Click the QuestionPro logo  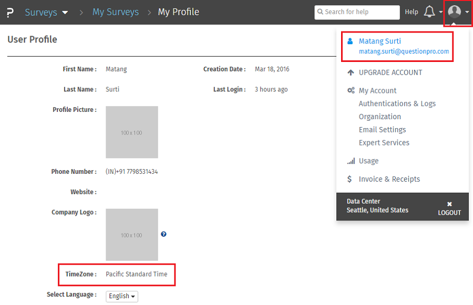click(x=9, y=12)
